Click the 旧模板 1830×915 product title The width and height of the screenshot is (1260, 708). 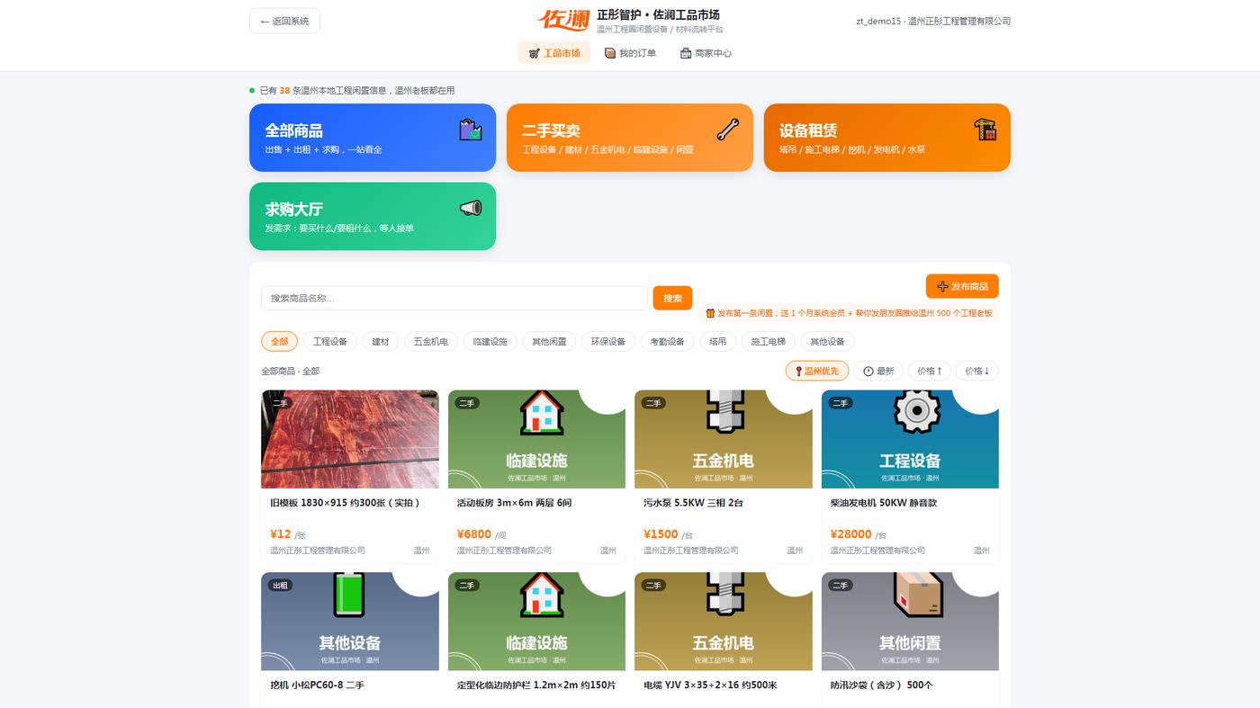[x=346, y=503]
